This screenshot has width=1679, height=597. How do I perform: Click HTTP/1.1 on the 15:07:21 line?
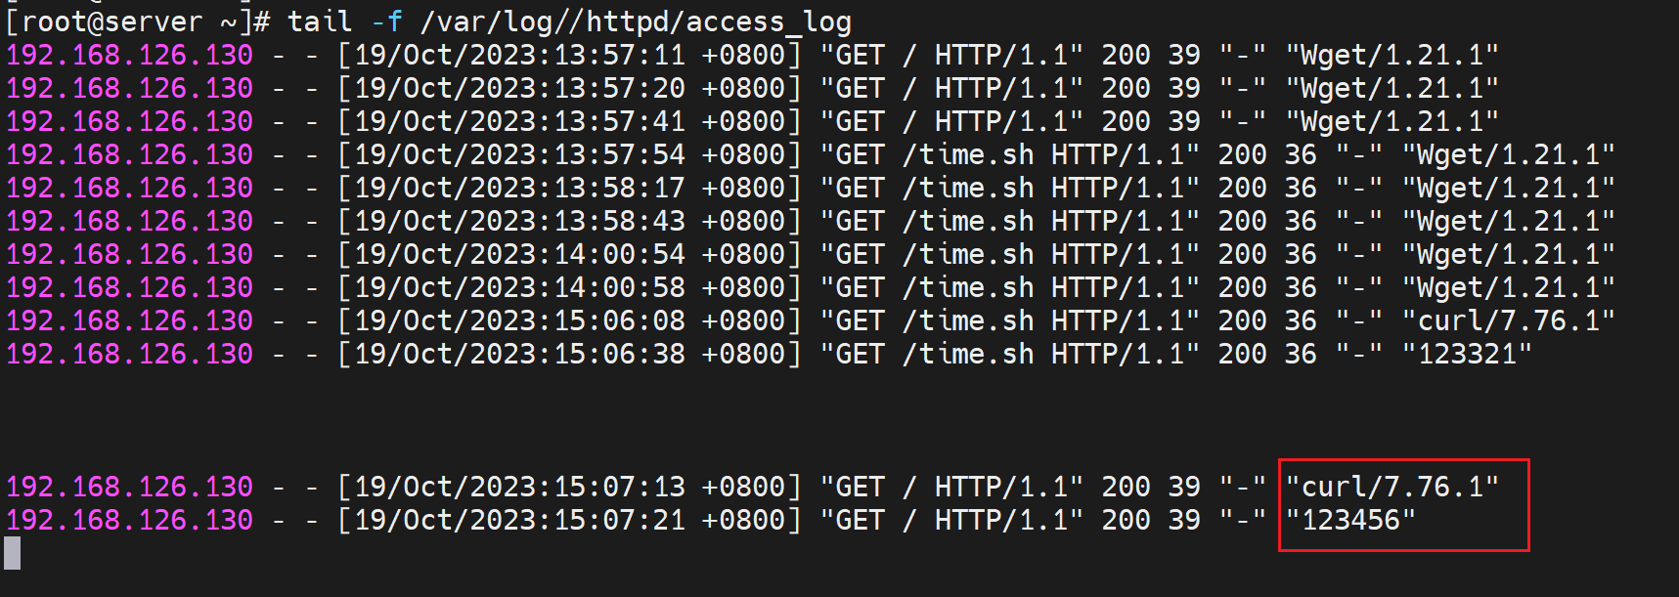click(1009, 520)
